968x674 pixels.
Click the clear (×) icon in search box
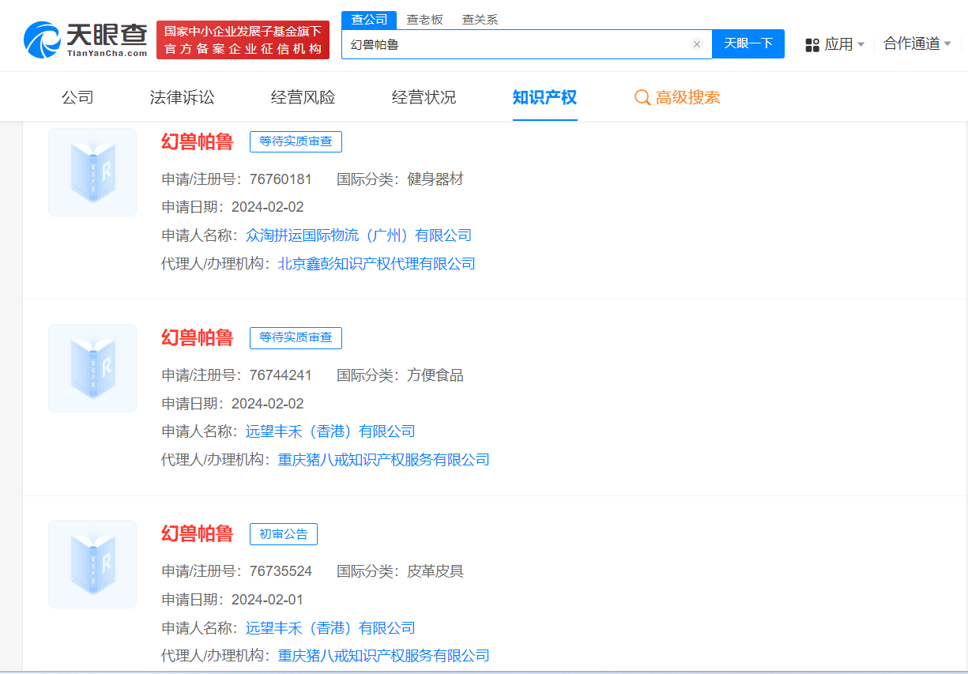coord(696,44)
